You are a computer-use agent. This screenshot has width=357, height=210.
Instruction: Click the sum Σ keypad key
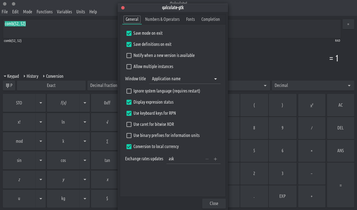pos(107,141)
